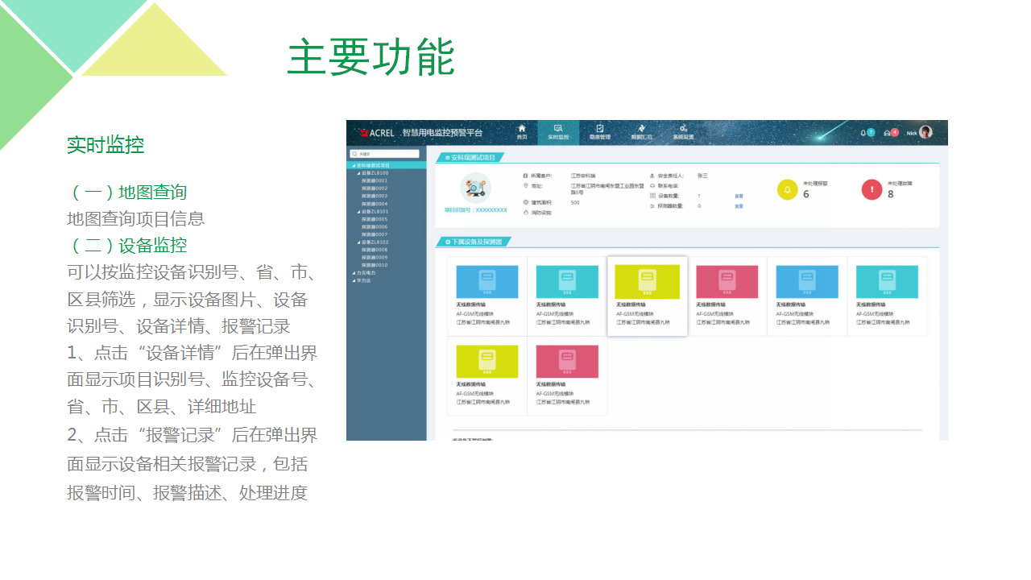
Task: Open the highlighted yellow device card thumbnail
Action: 647,282
